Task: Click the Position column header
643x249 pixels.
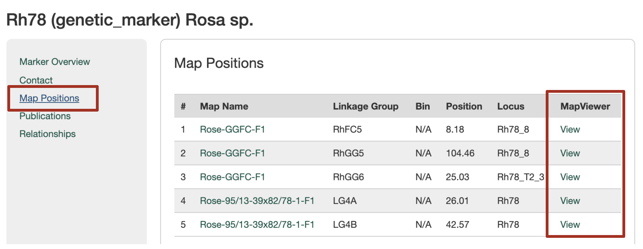Action: [464, 106]
